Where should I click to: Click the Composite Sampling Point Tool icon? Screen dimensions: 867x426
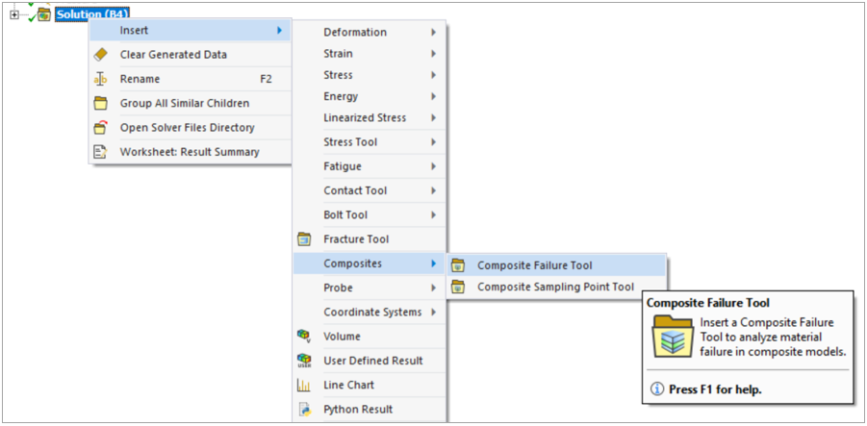(458, 287)
